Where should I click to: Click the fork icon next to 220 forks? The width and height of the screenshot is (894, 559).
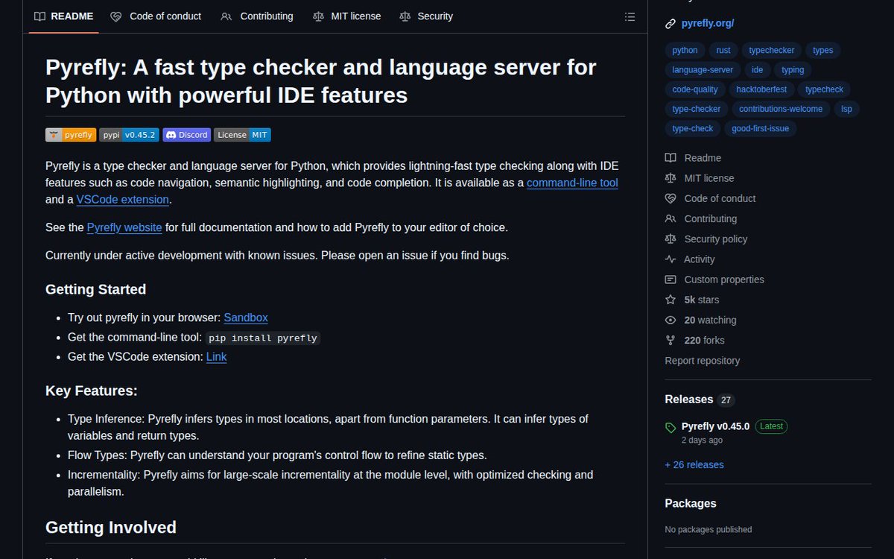point(670,340)
